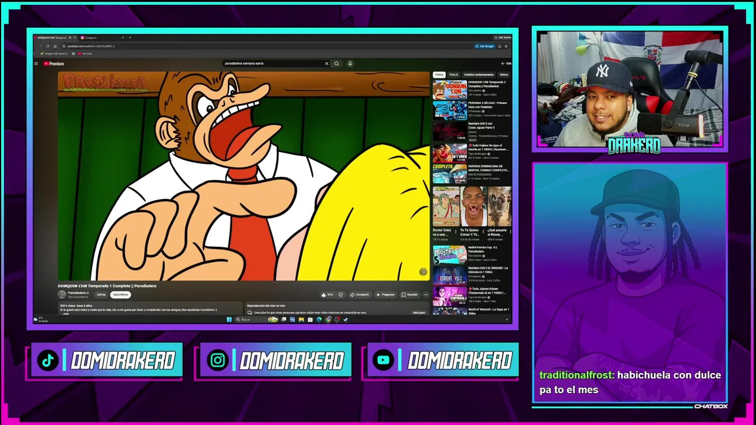Screen dimensions: 756x425
Task: Open the Windows Start menu
Action: tap(229, 319)
